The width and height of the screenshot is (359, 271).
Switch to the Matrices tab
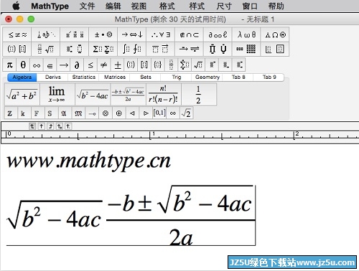115,77
